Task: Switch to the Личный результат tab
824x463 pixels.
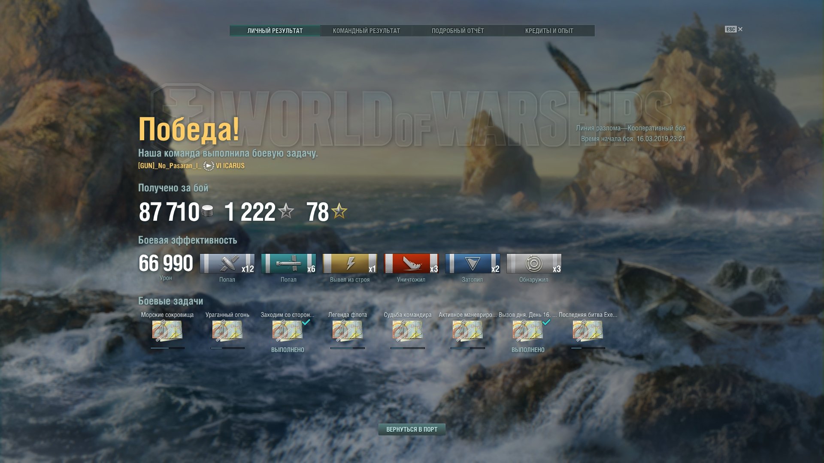Action: pos(275,31)
